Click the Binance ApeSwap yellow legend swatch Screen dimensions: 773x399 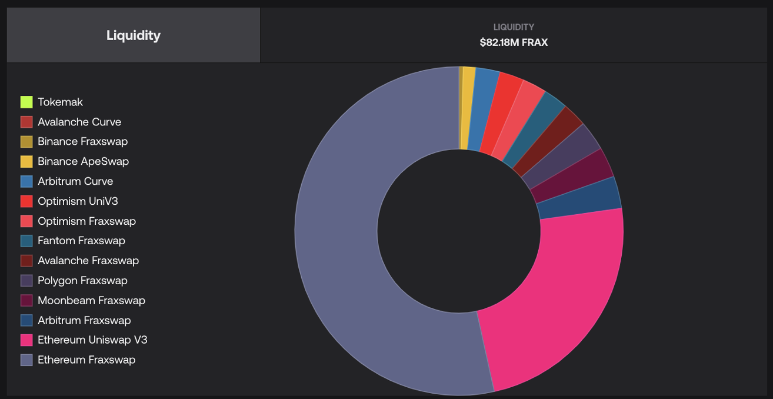[26, 161]
